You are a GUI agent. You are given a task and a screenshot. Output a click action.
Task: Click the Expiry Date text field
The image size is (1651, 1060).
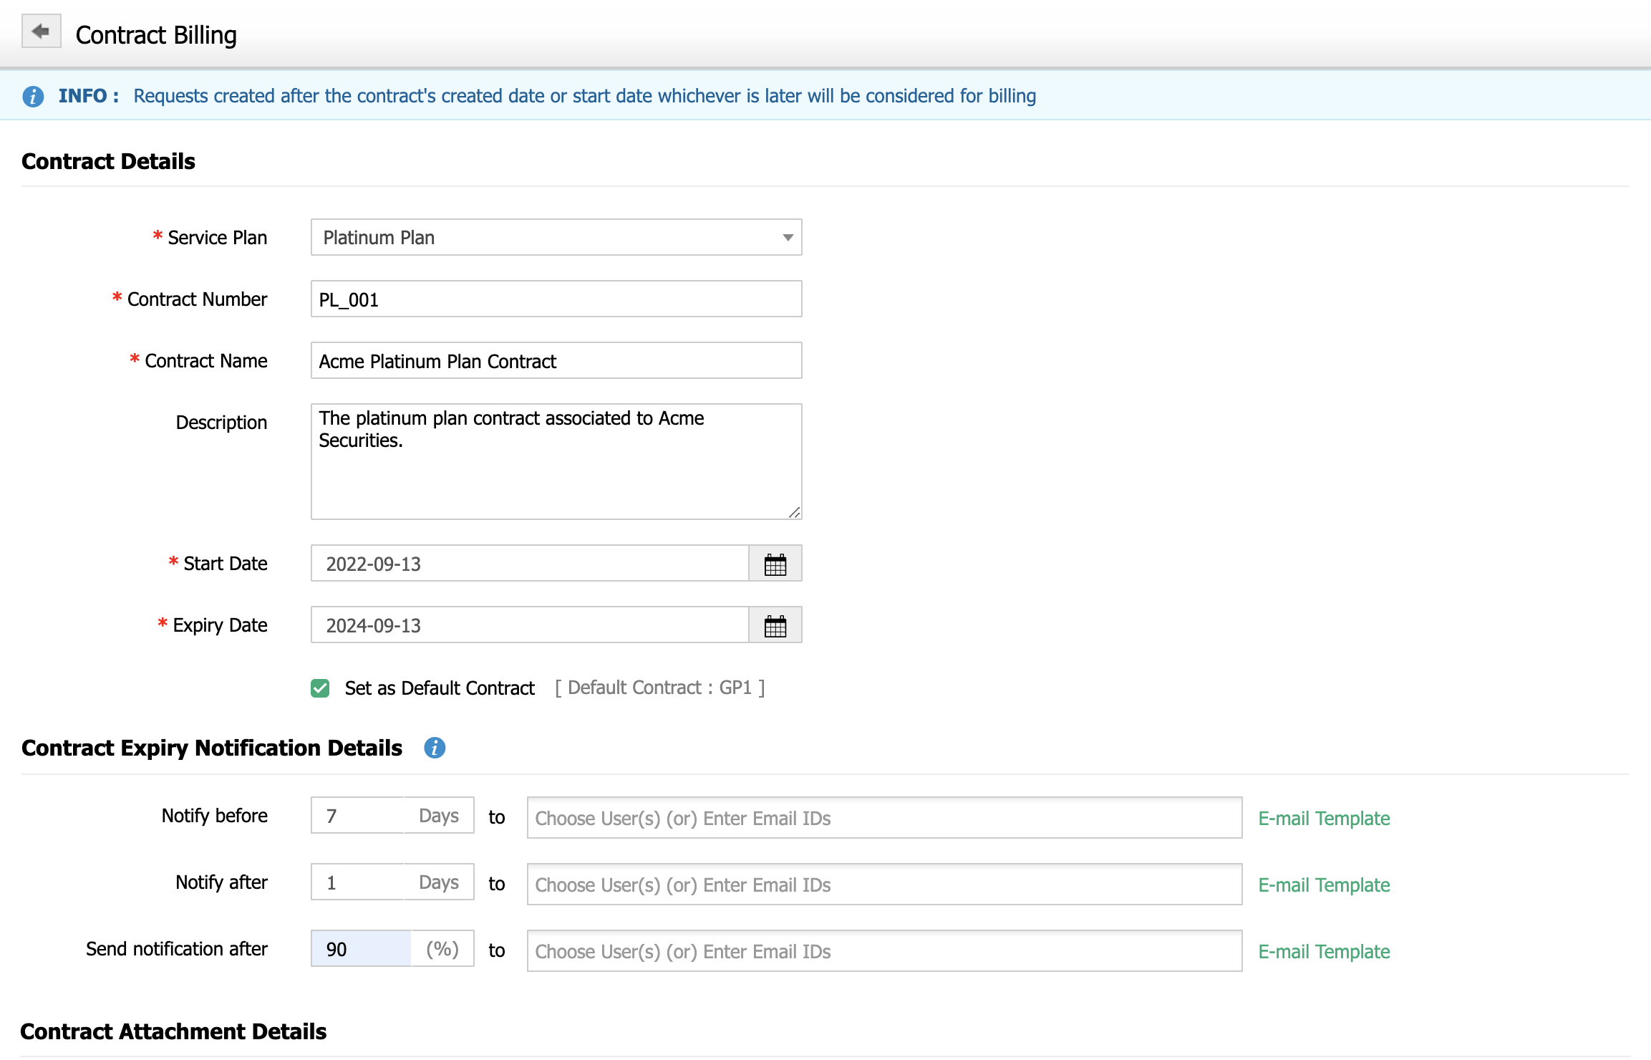point(530,626)
